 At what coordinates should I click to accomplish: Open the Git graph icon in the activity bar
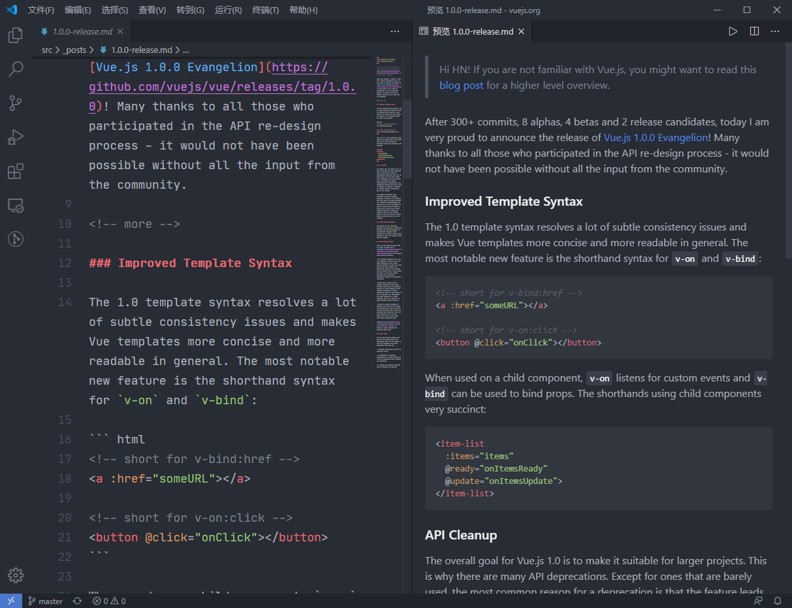(x=16, y=239)
